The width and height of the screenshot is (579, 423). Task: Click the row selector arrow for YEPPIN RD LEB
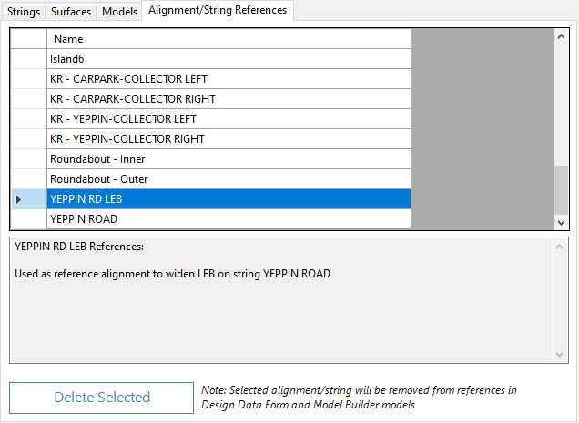(x=19, y=199)
